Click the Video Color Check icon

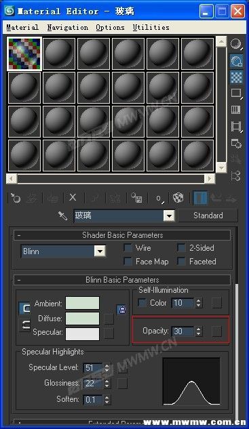(x=236, y=110)
